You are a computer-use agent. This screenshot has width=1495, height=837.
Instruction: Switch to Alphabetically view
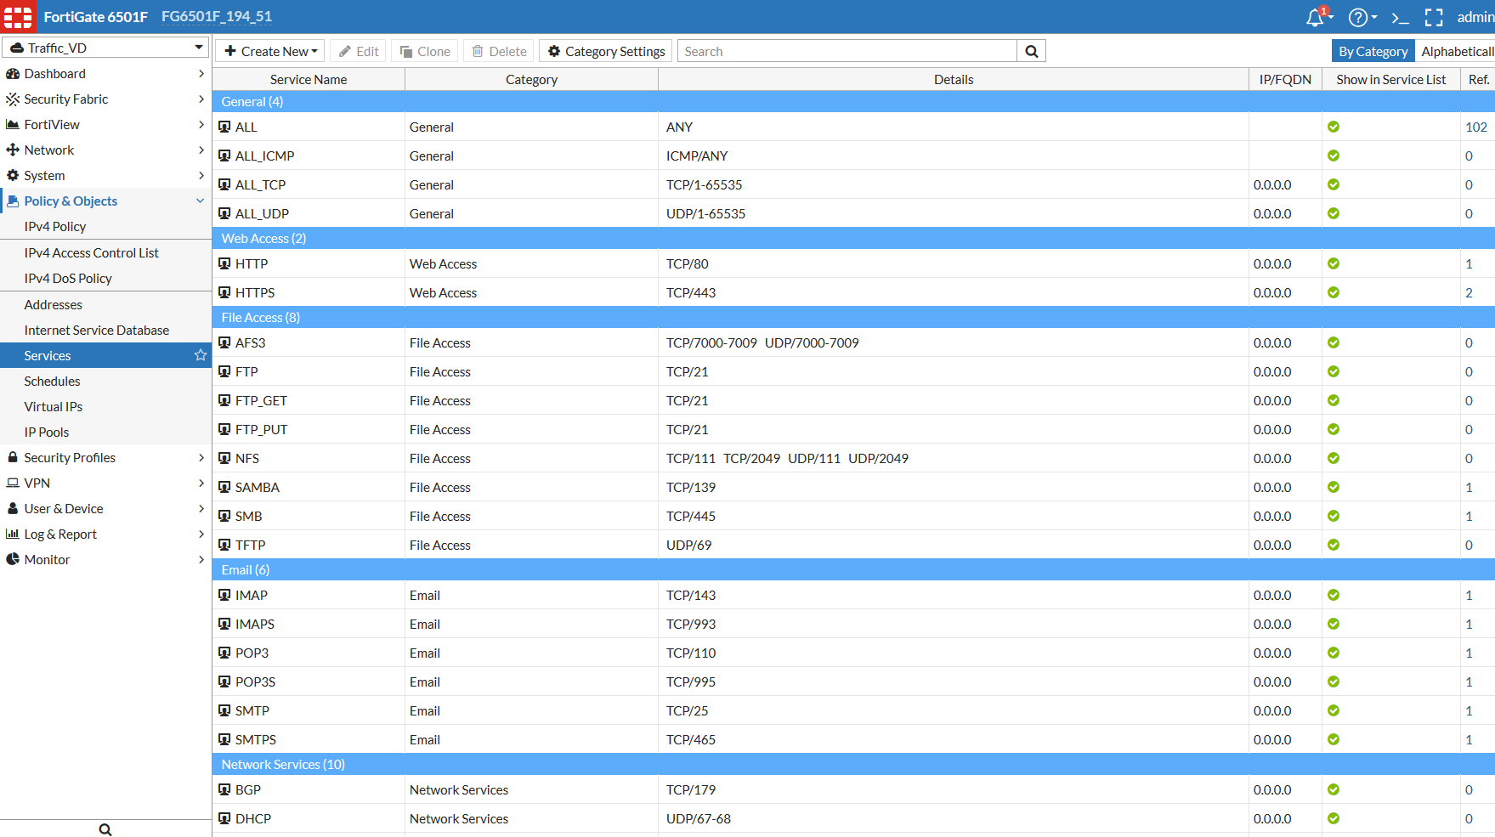tap(1456, 51)
